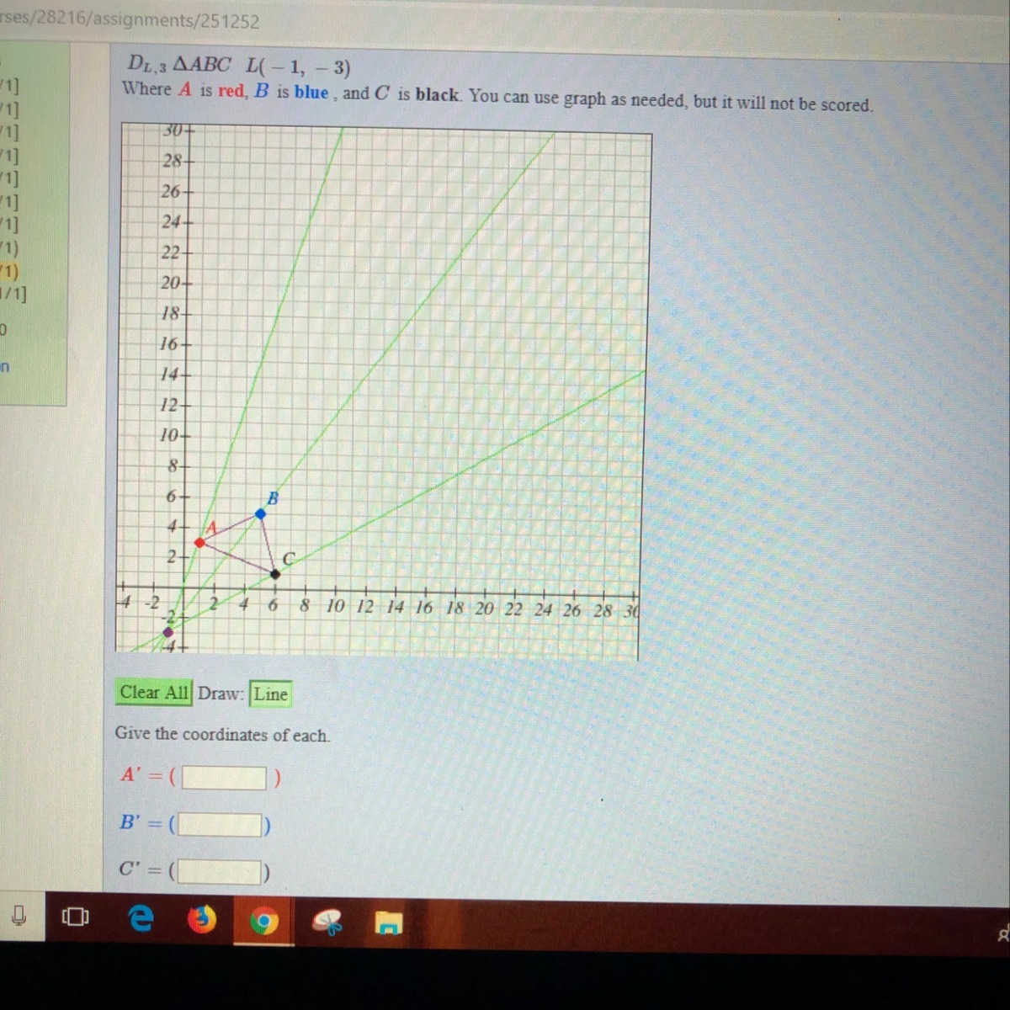Click the Clear All button
This screenshot has height=1010, width=1010.
[154, 693]
